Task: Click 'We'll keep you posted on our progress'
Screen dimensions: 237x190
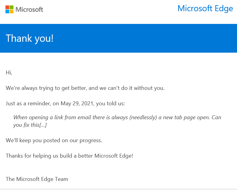Action: 54,140
